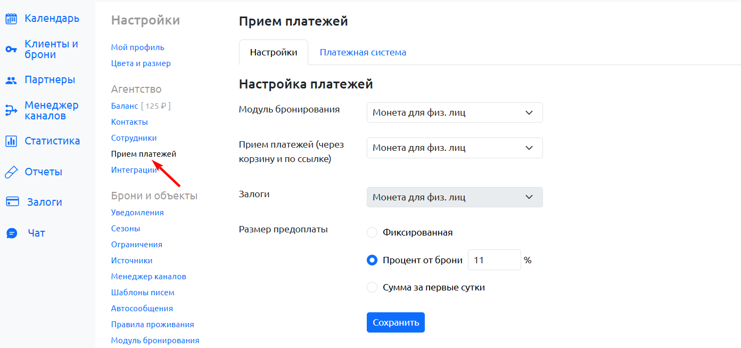
Task: Open the Баланс link
Action: pyautogui.click(x=125, y=106)
